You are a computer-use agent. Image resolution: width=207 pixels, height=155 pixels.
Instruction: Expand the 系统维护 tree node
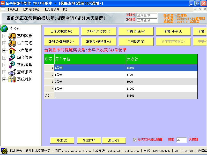[x=4, y=80]
